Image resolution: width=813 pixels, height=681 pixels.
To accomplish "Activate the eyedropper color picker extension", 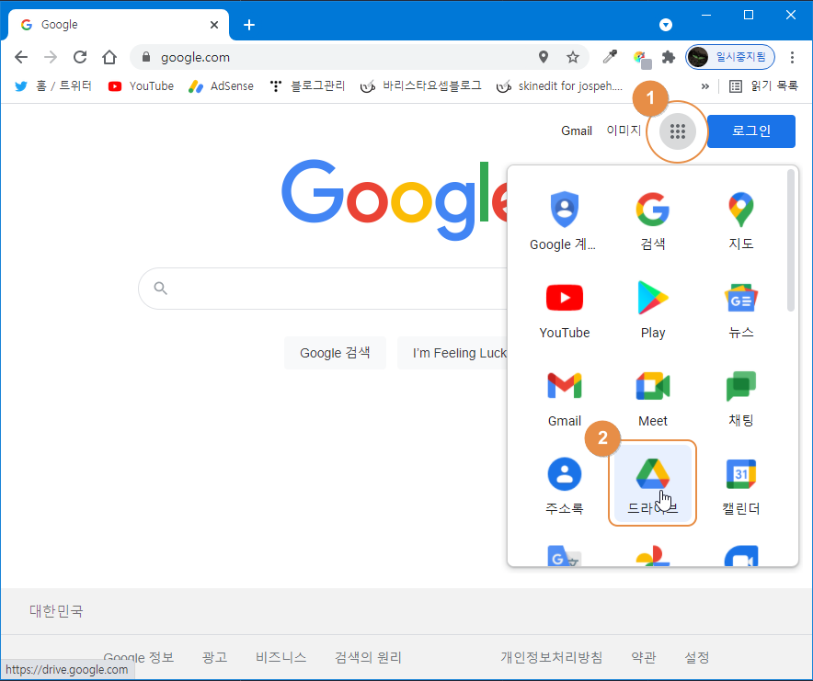I will (x=610, y=57).
